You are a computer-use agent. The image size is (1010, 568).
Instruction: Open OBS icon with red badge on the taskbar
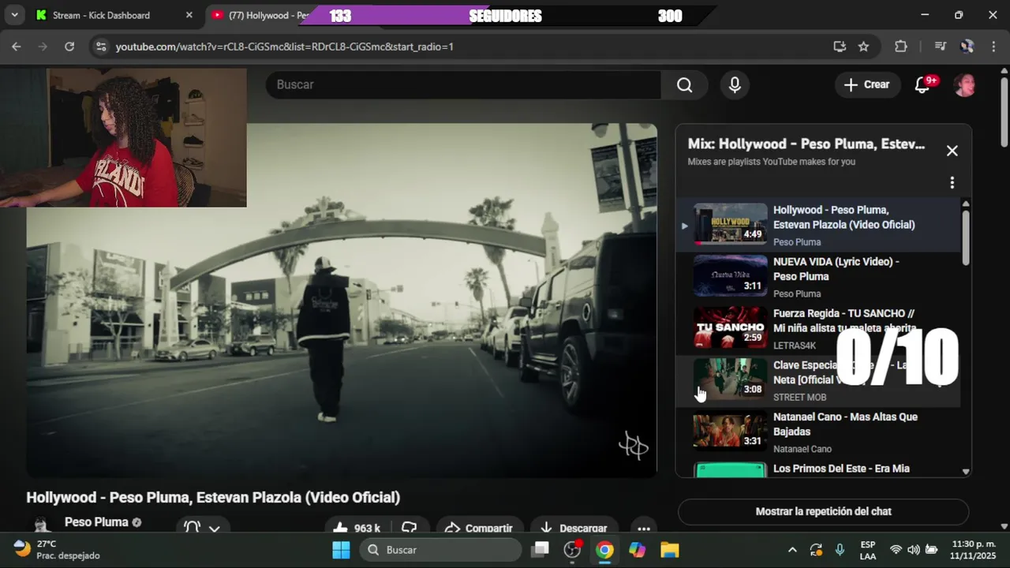[x=573, y=549]
